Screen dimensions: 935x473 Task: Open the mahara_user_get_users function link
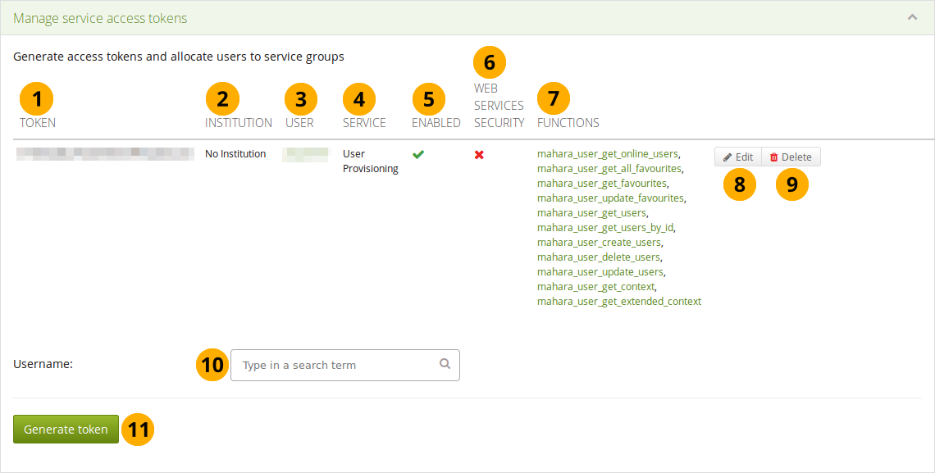(591, 212)
